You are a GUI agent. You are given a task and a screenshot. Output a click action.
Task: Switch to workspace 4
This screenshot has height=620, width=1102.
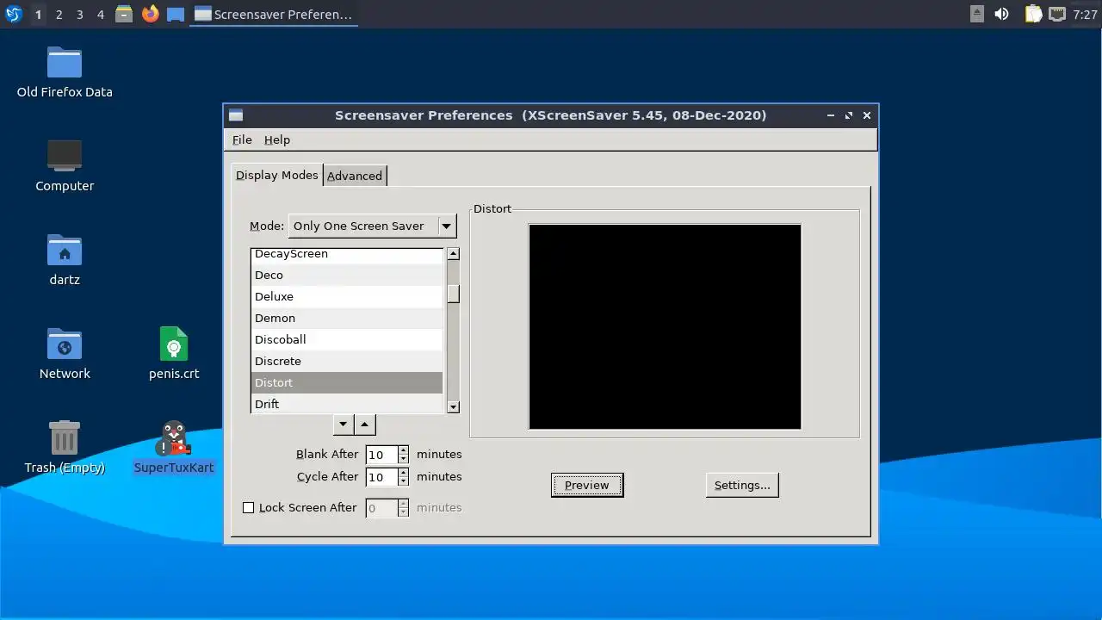pos(100,14)
